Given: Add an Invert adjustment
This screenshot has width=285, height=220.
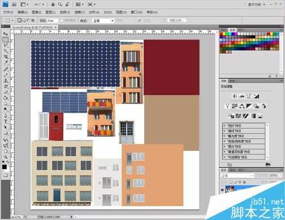Looking at the screenshot, I should tap(231, 116).
